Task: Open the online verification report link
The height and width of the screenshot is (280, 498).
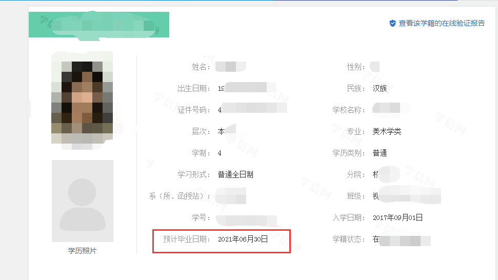Action: 442,23
